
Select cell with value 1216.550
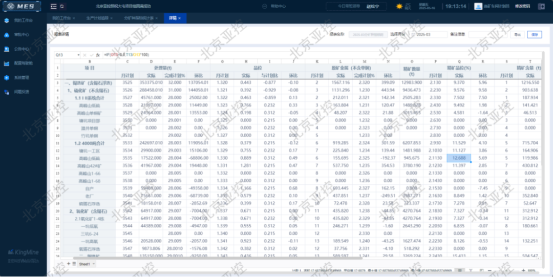(530, 83)
